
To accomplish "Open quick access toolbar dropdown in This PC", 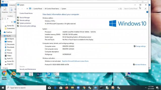I will coord(8,19).
